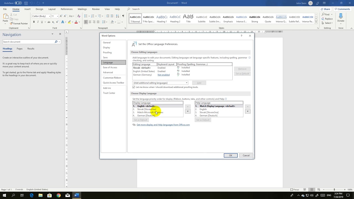Open the font size dropdown

(57, 16)
